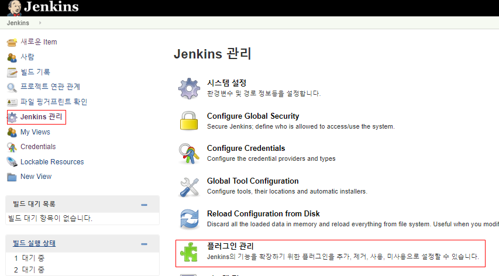Collapse the 빌드 대기 목록 panel

coord(144,205)
